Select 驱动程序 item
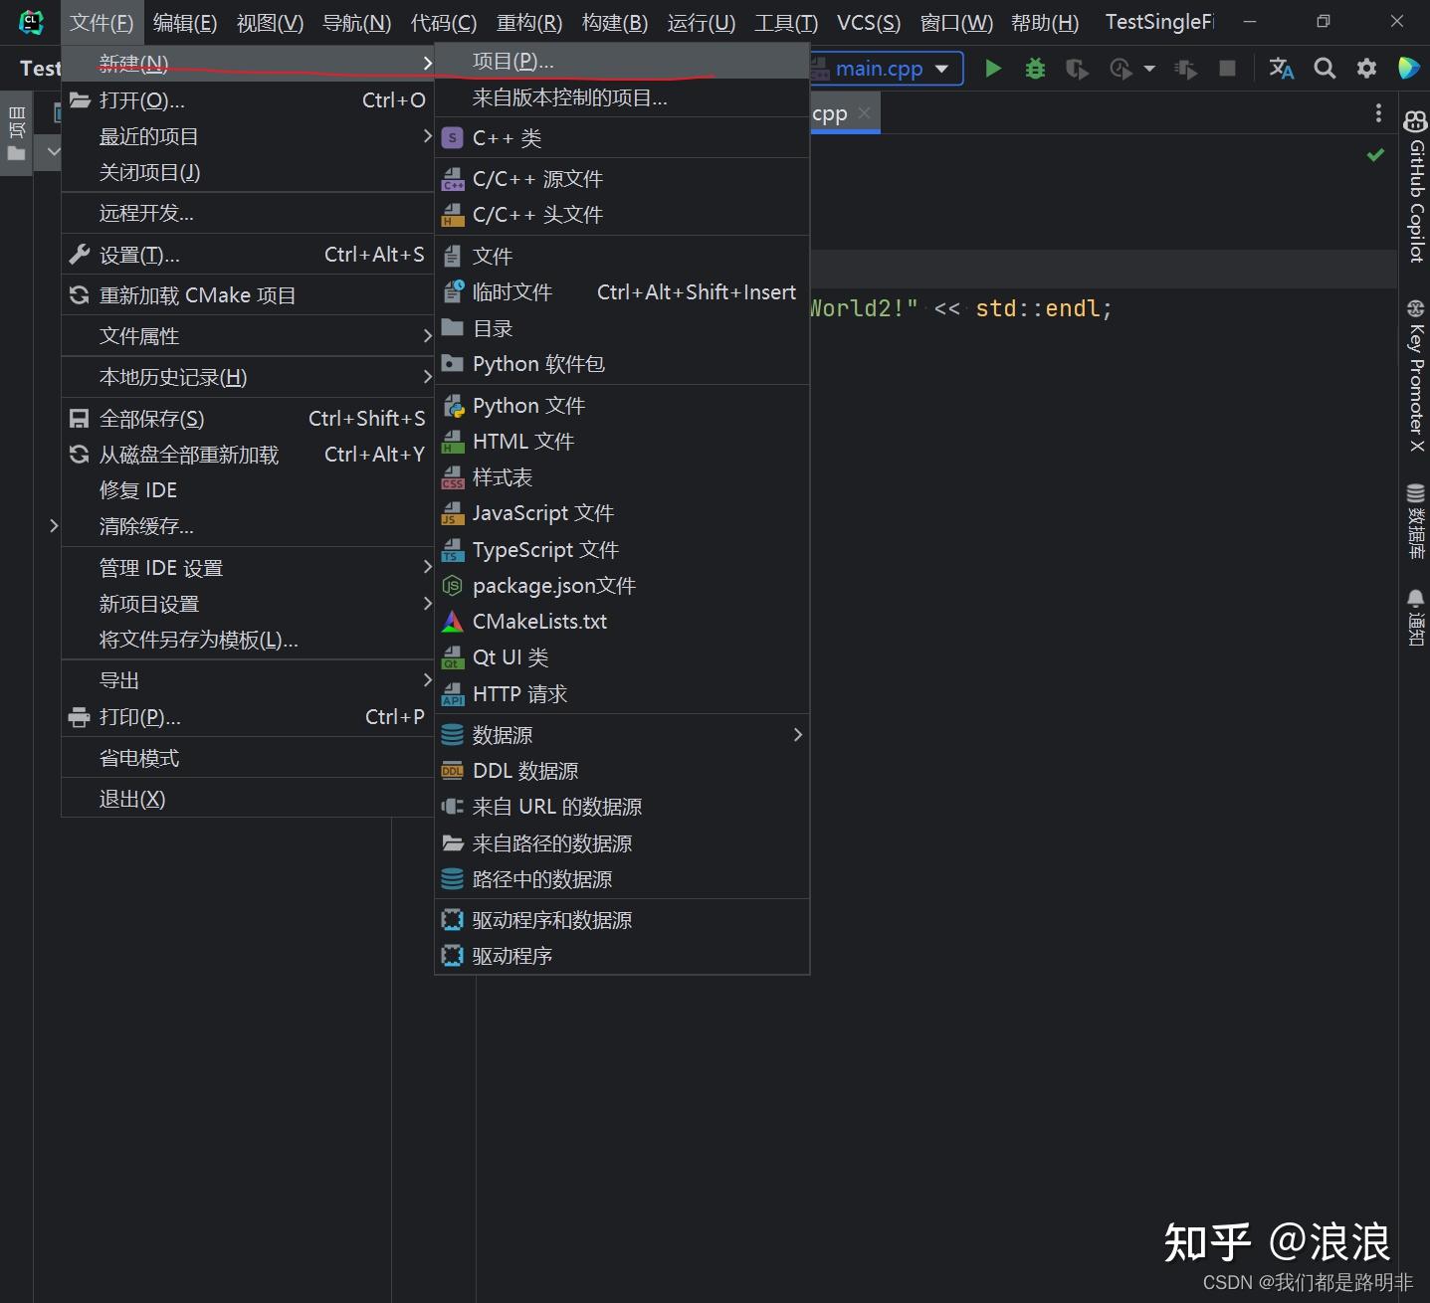This screenshot has height=1303, width=1430. pyautogui.click(x=622, y=956)
